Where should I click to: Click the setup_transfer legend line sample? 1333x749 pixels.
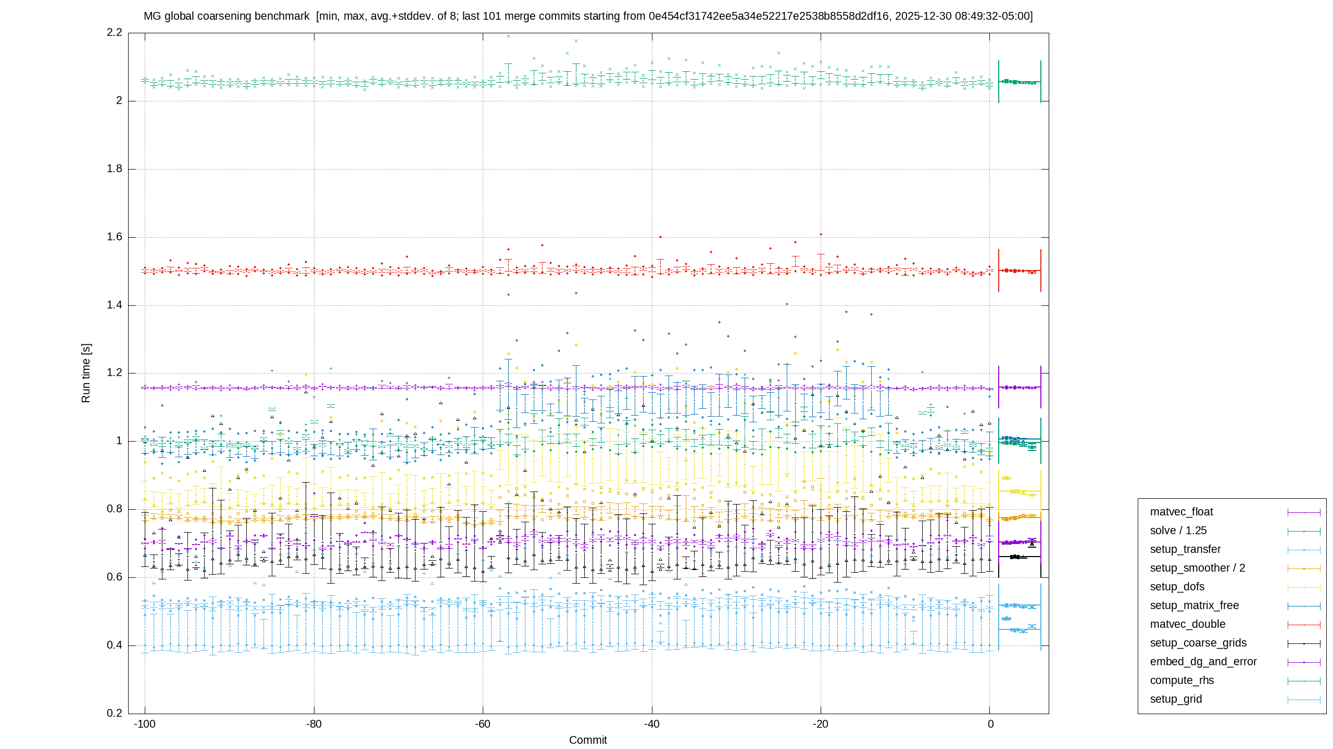(1304, 550)
